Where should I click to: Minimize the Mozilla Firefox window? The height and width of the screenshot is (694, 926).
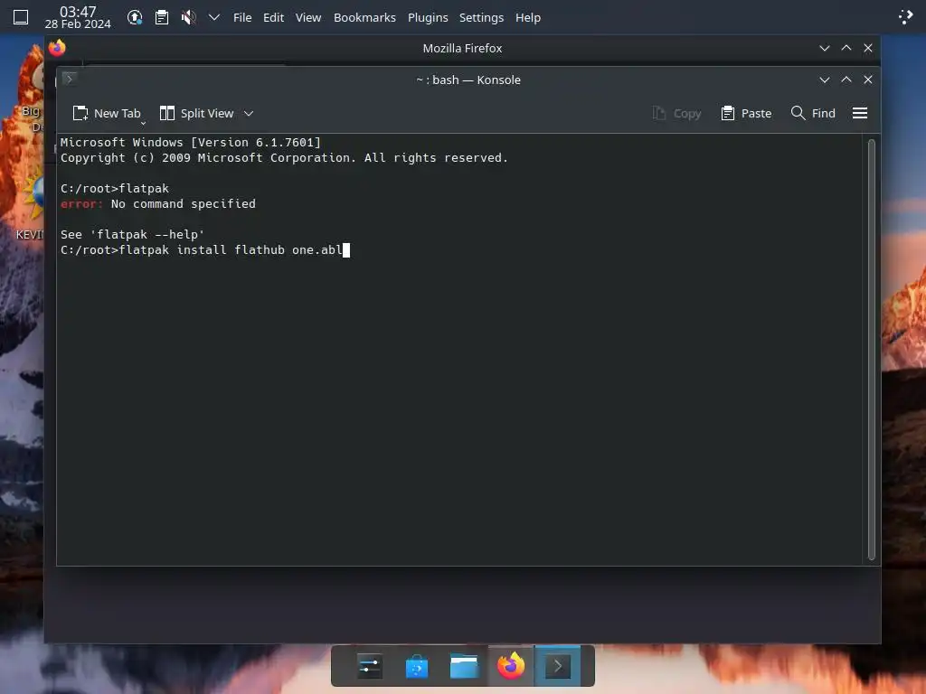click(x=825, y=49)
